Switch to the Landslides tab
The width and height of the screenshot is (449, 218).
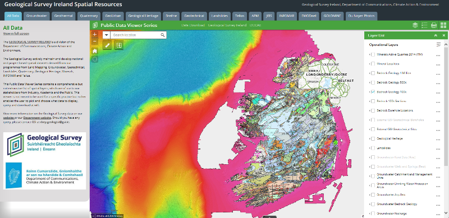219,16
